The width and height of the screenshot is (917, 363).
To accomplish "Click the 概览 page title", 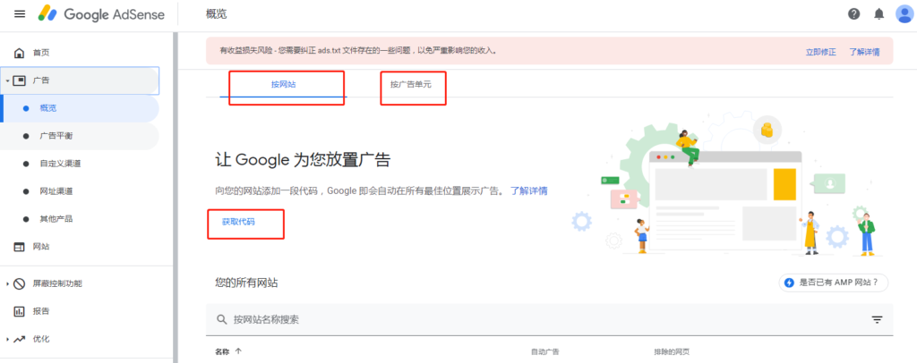I will 217,14.
